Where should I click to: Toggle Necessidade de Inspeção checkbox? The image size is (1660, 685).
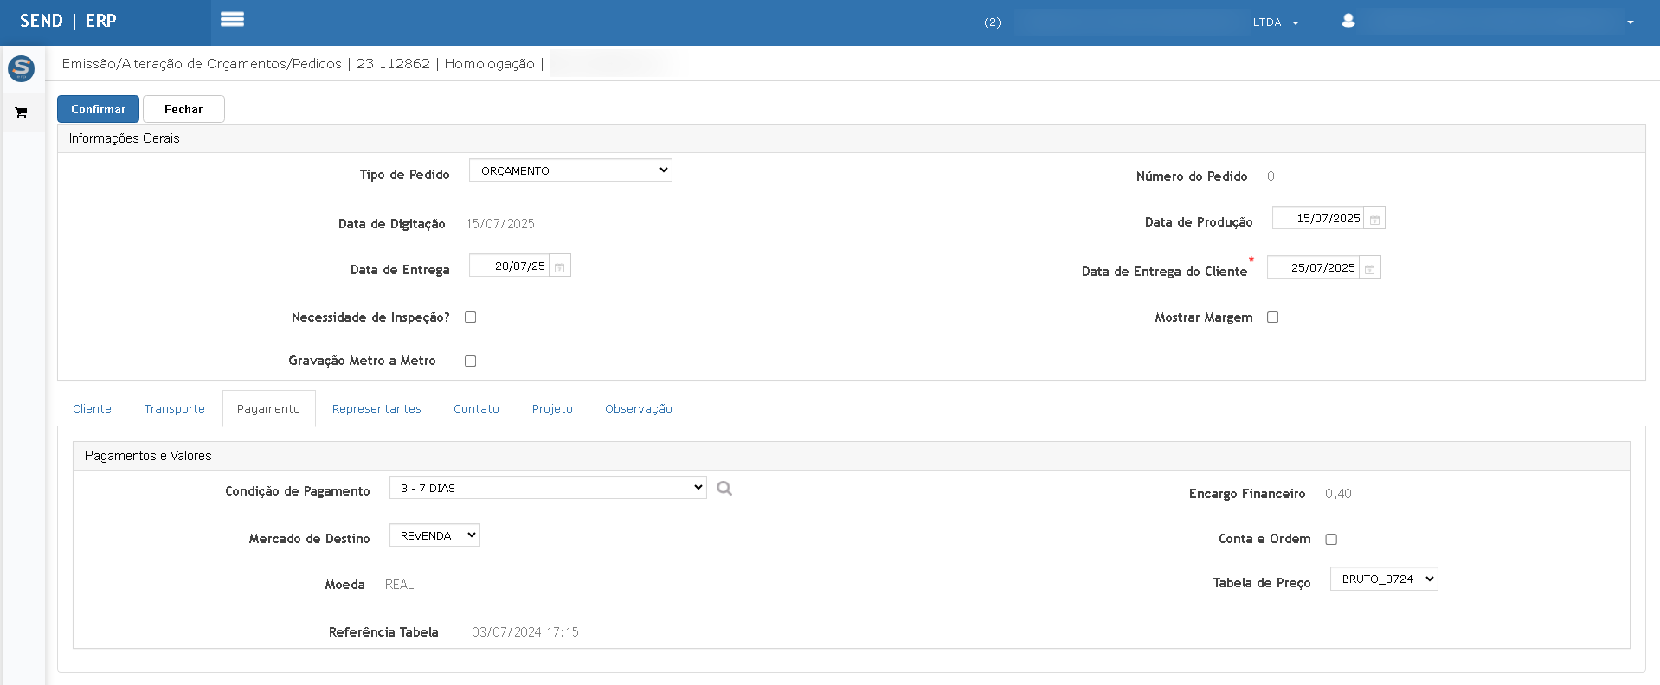point(471,317)
